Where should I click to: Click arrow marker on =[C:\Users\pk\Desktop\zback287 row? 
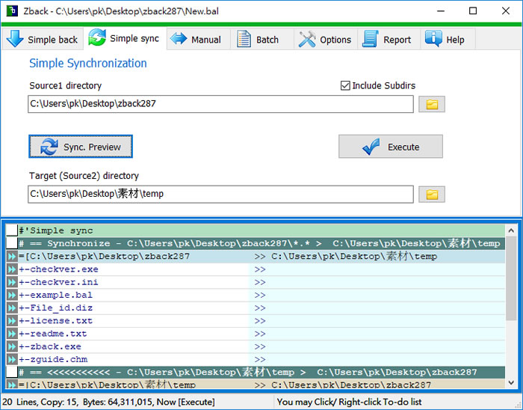pos(12,257)
